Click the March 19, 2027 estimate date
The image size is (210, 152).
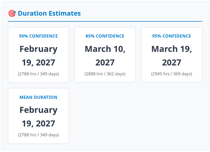(x=171, y=55)
